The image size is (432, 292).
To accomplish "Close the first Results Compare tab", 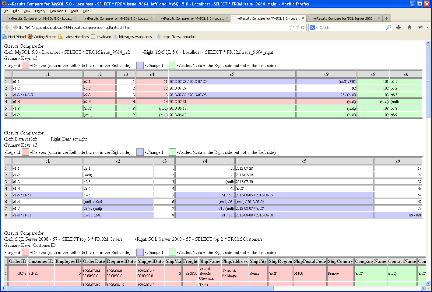I will (75, 18).
